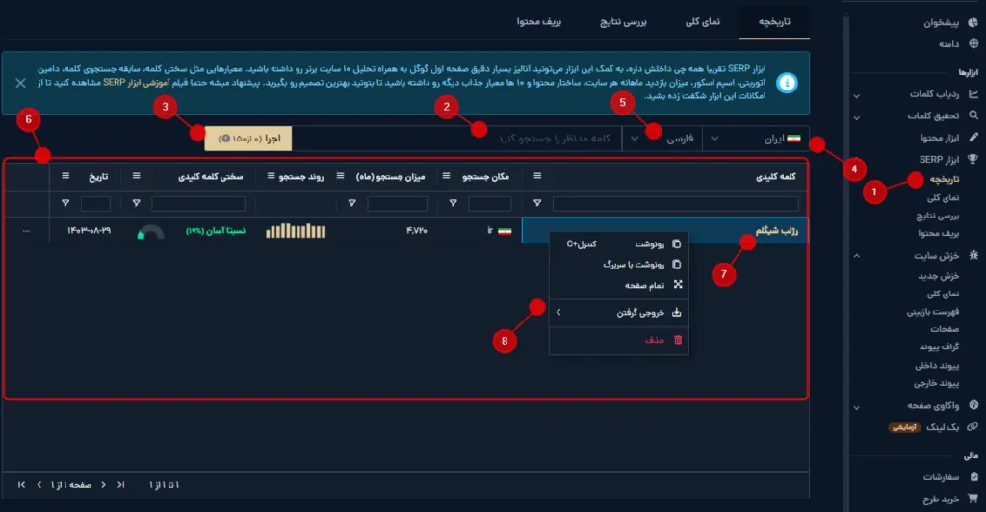This screenshot has height=512, width=986.
Task: Choose تمام صفحه in the context menu
Action: pyautogui.click(x=619, y=285)
